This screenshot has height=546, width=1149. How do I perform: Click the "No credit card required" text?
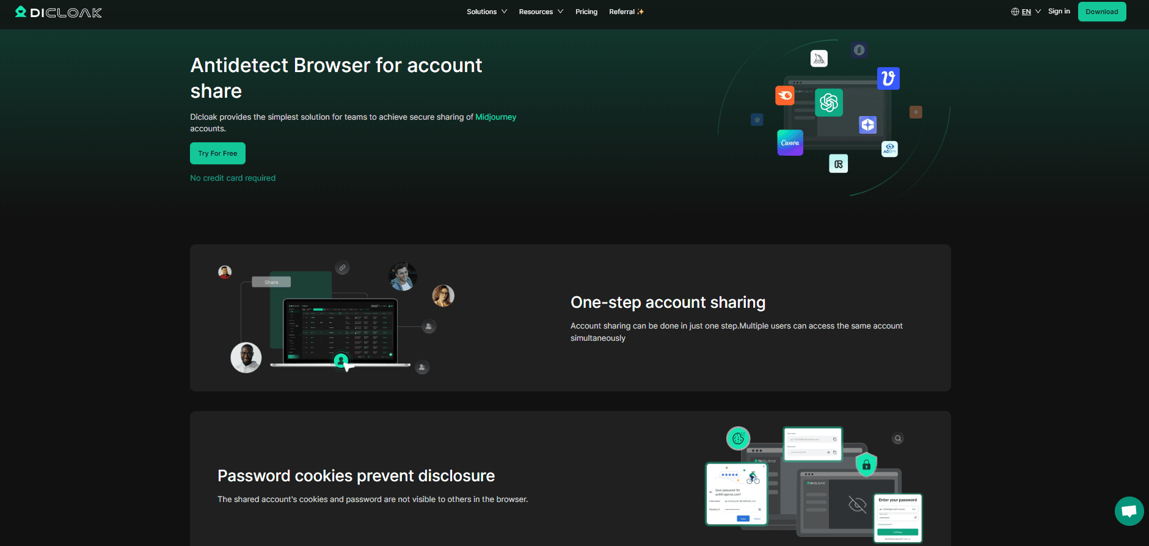point(233,178)
